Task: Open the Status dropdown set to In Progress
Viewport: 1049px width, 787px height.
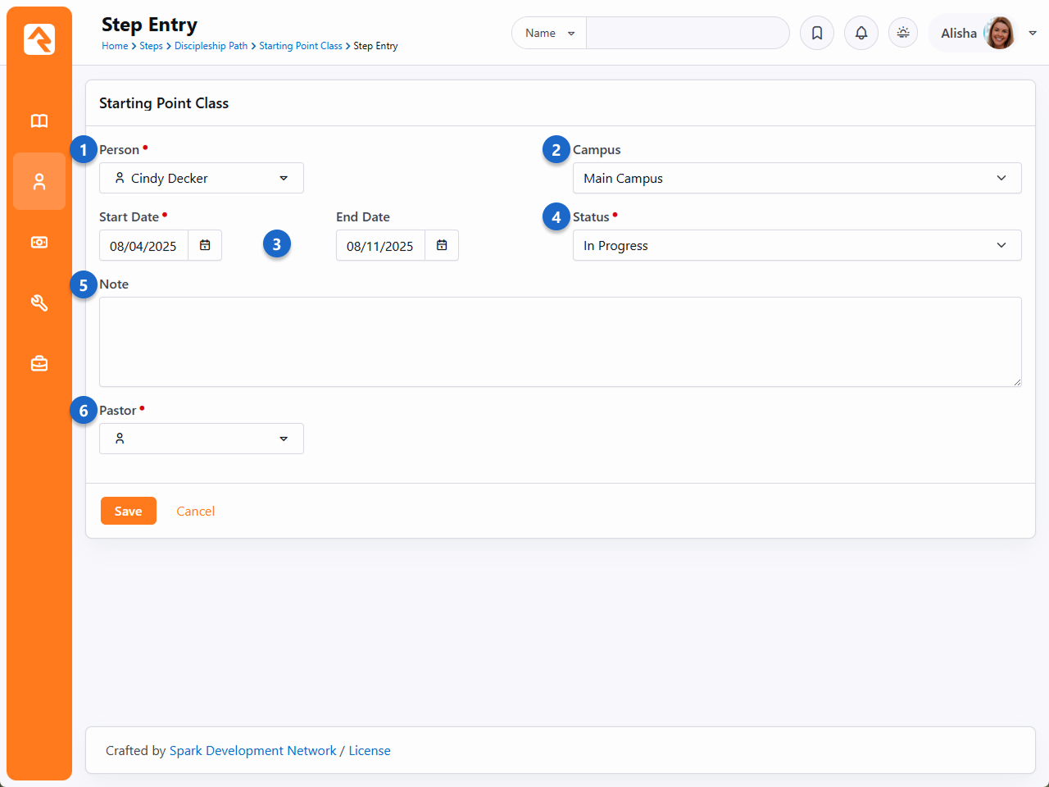Action: point(797,245)
